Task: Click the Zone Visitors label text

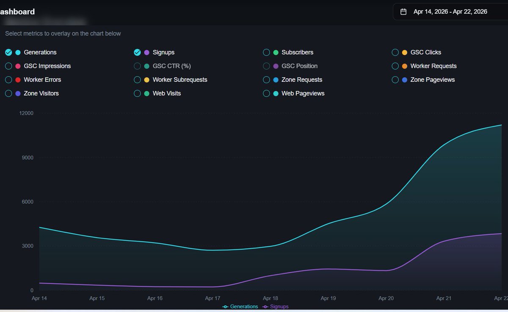Action: click(41, 93)
